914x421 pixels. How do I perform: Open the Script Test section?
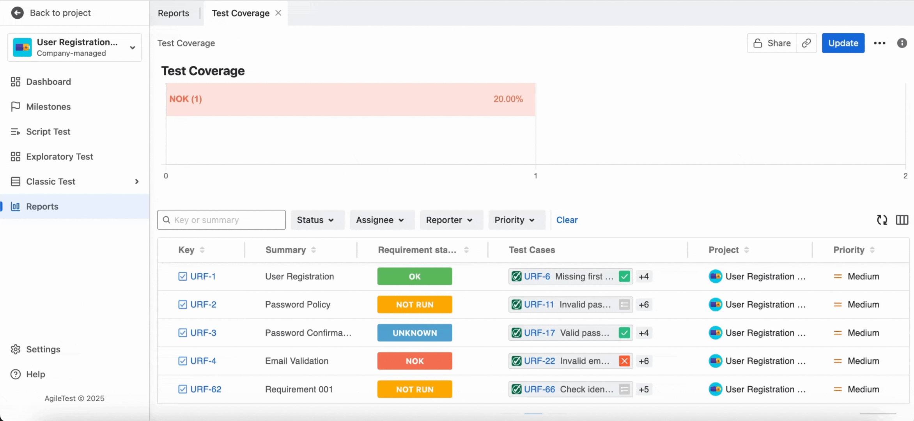click(x=48, y=131)
